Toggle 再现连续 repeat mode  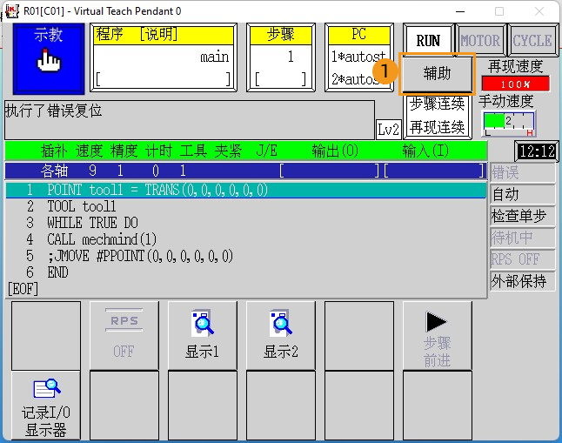pos(438,127)
